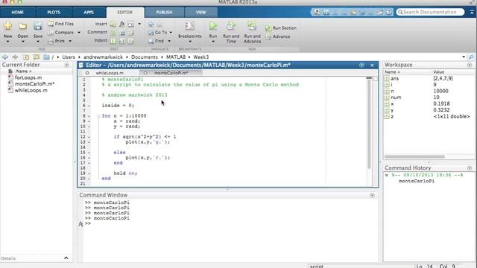This screenshot has width=477, height=268.
Task: Expand the Find dropdown arrow
Action: [169, 41]
